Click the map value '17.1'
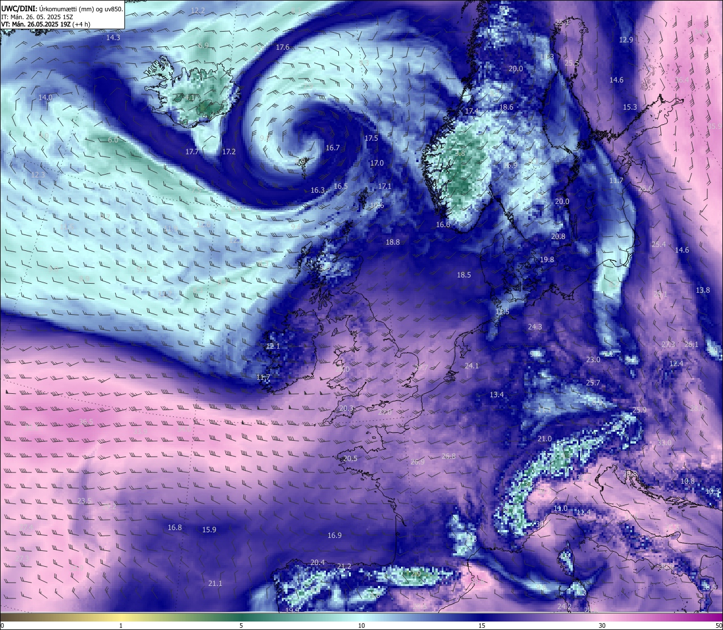 click(x=385, y=186)
